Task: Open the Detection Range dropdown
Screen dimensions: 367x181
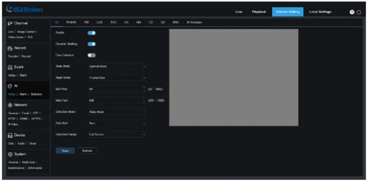Action: pos(117,135)
